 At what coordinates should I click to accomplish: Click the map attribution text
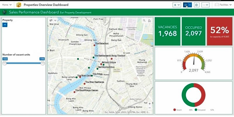tap(127, 112)
